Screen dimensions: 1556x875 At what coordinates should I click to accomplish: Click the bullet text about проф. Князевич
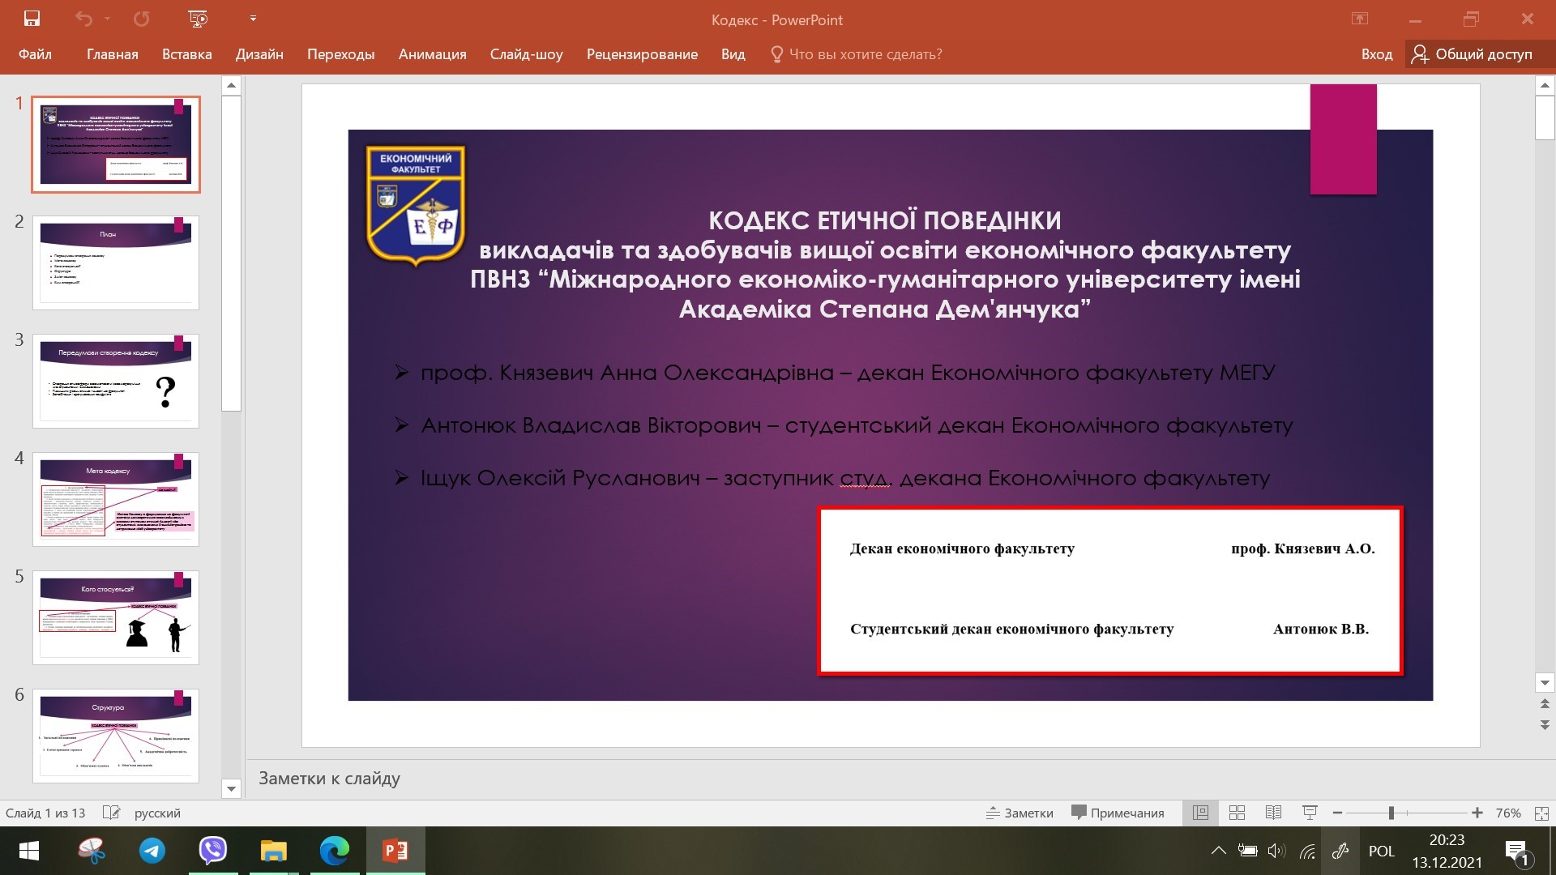848,373
